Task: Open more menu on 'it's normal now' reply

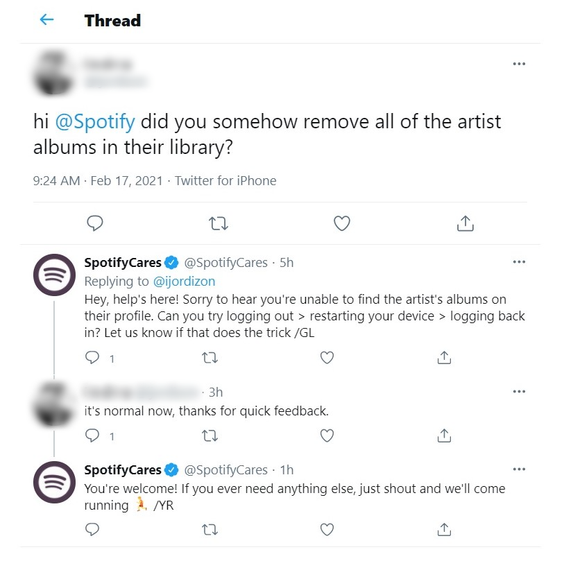Action: point(518,392)
